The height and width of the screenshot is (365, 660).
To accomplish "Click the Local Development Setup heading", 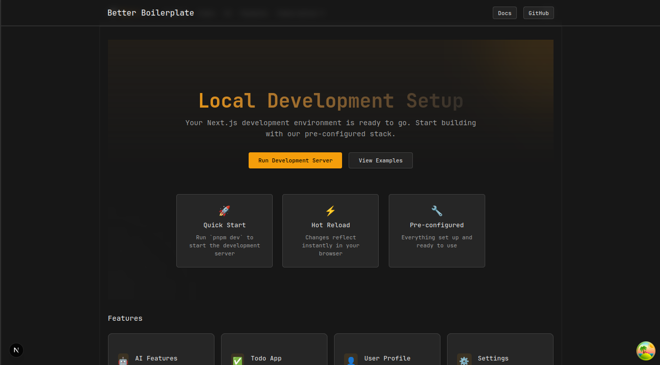I will [331, 101].
